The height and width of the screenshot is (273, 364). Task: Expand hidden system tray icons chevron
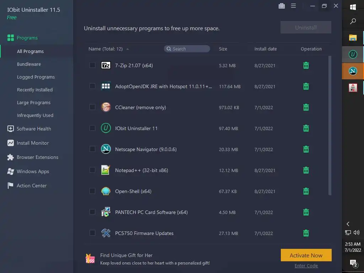point(348,224)
